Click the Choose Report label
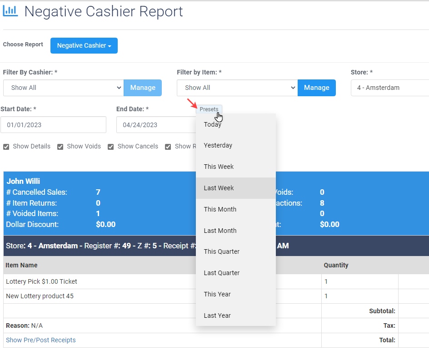Image resolution: width=429 pixels, height=350 pixels. click(x=23, y=44)
